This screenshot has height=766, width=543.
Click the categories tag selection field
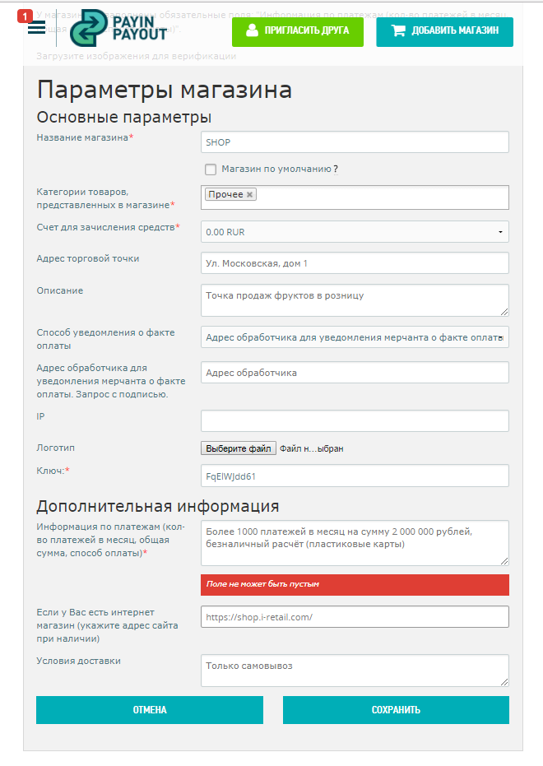tap(378, 197)
